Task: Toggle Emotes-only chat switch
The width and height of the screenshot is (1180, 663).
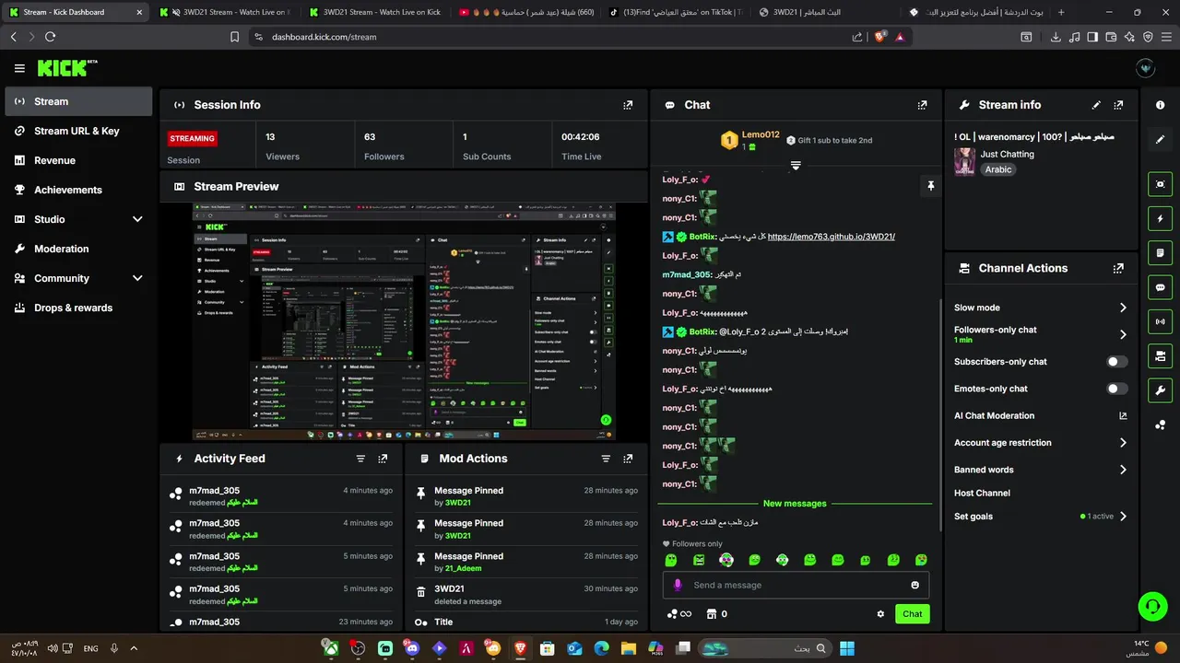Action: (x=1116, y=389)
